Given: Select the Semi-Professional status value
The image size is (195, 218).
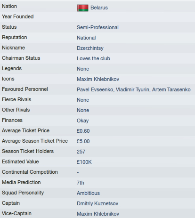Looking at the screenshot, I should (x=97, y=27).
